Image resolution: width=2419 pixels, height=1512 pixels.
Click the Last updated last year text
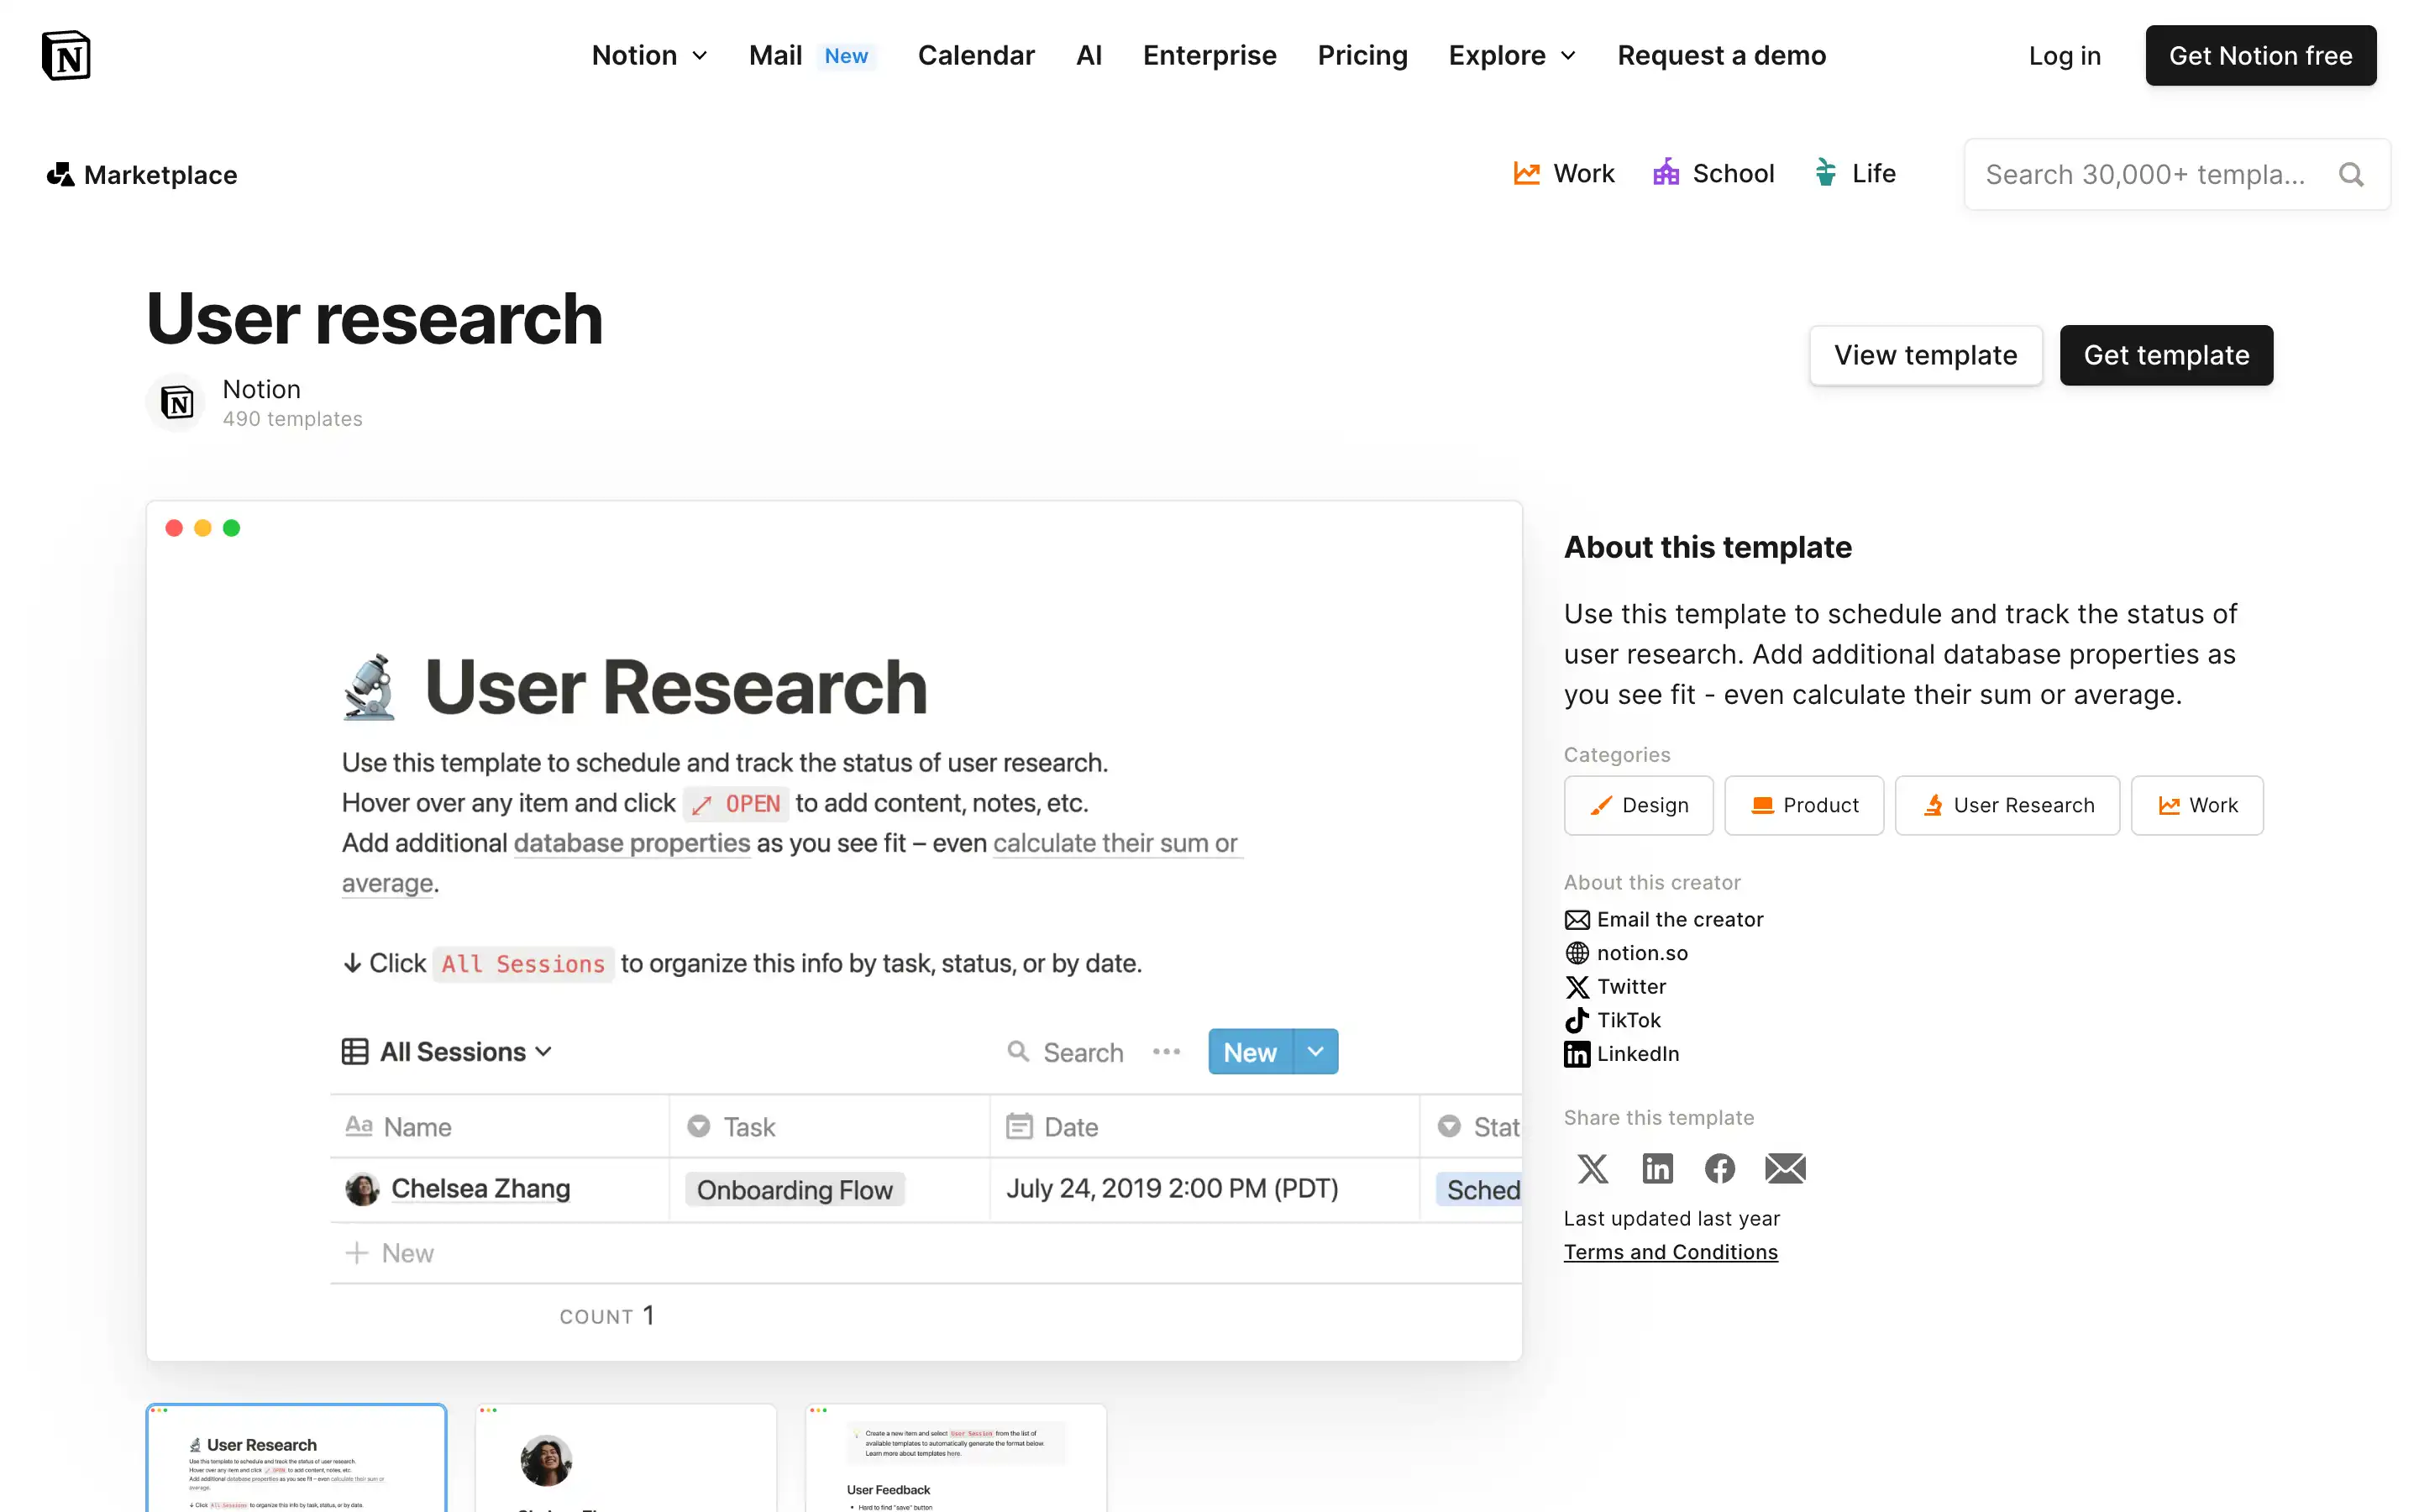point(1671,1219)
